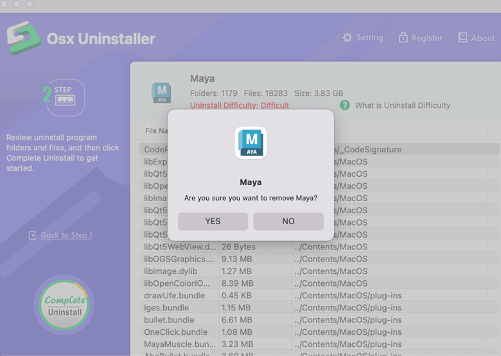Click the 1.15 MB size cell
Image resolution: width=501 pixels, height=356 pixels.
(236, 307)
